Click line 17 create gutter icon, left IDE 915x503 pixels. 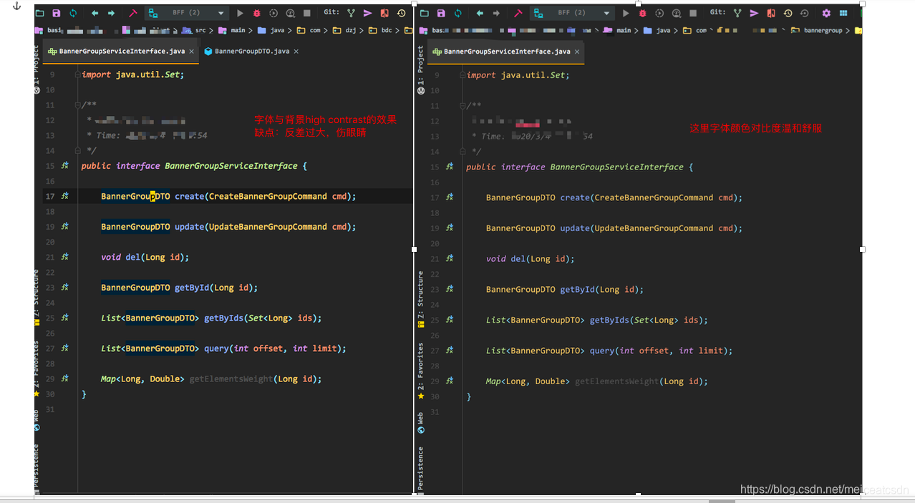click(65, 196)
